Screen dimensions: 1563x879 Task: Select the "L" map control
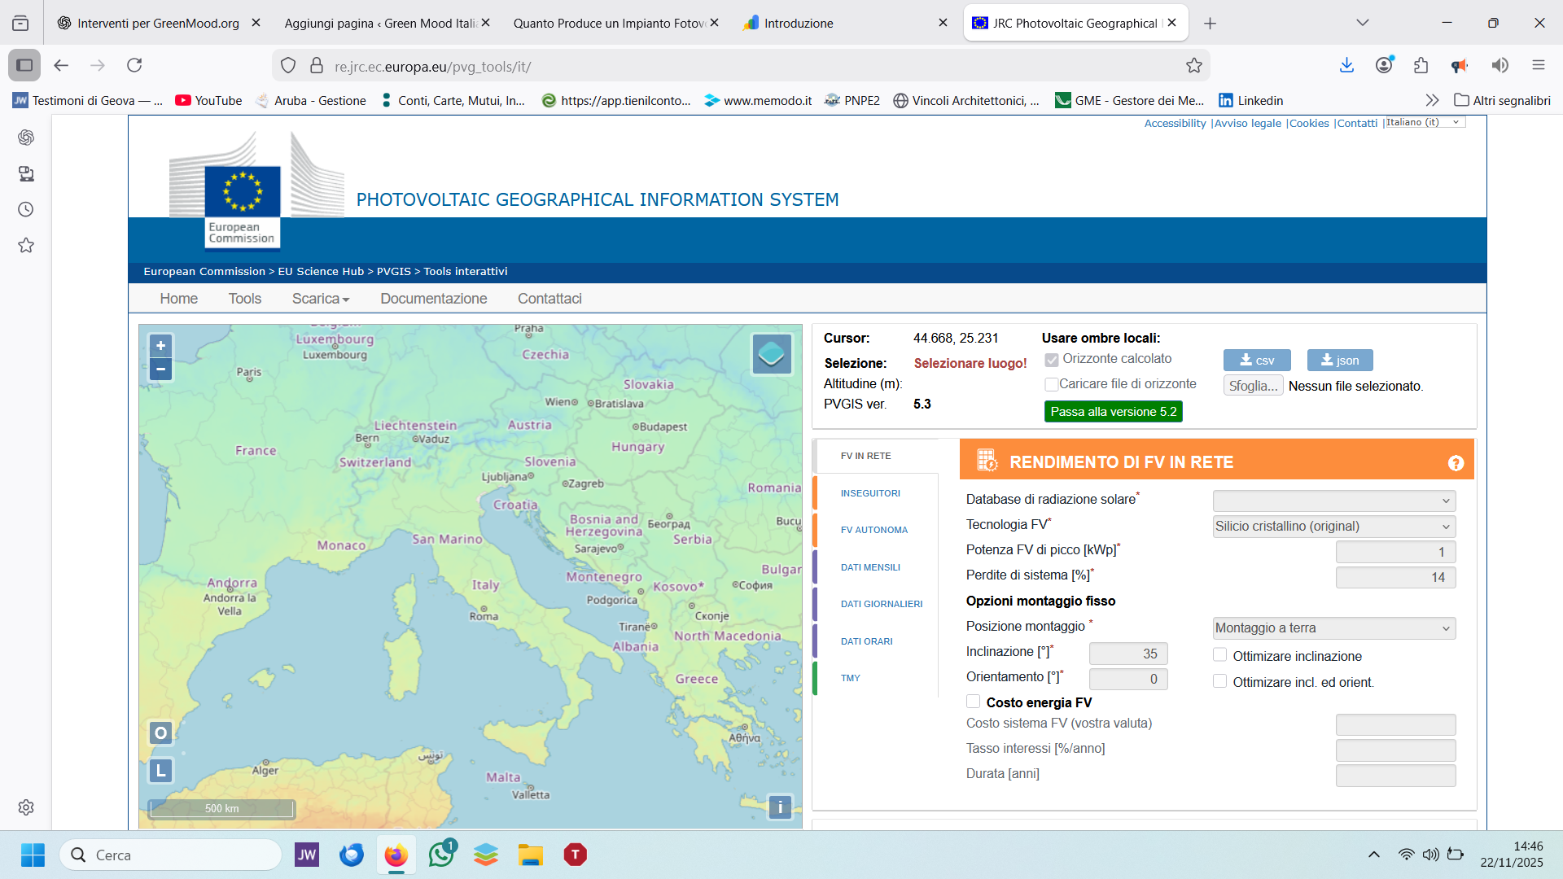pos(160,770)
